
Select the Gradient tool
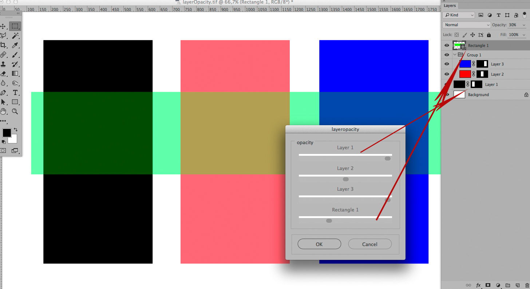pos(15,74)
